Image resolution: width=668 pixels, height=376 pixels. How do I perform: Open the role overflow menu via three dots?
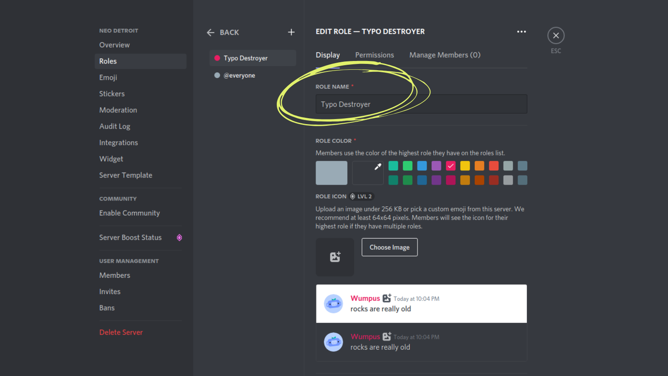click(521, 31)
